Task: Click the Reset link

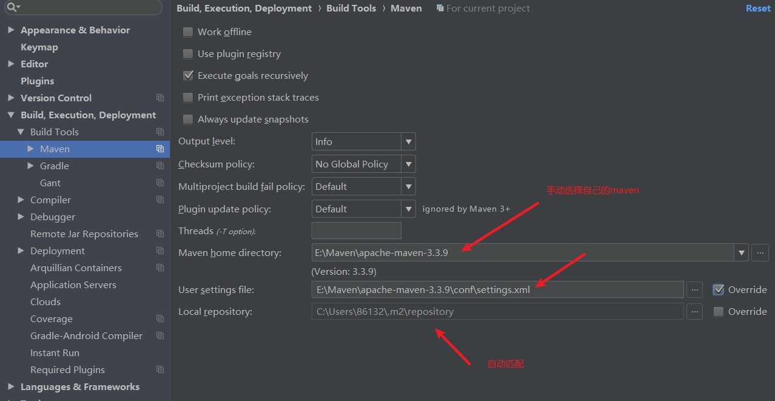Action: tap(758, 8)
